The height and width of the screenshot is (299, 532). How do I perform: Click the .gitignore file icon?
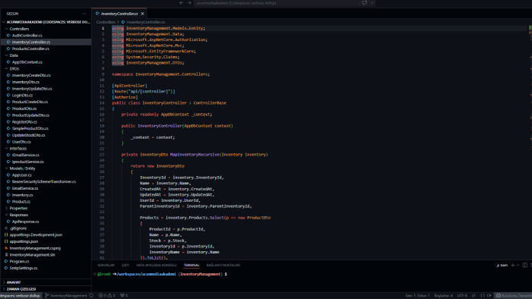click(6, 228)
